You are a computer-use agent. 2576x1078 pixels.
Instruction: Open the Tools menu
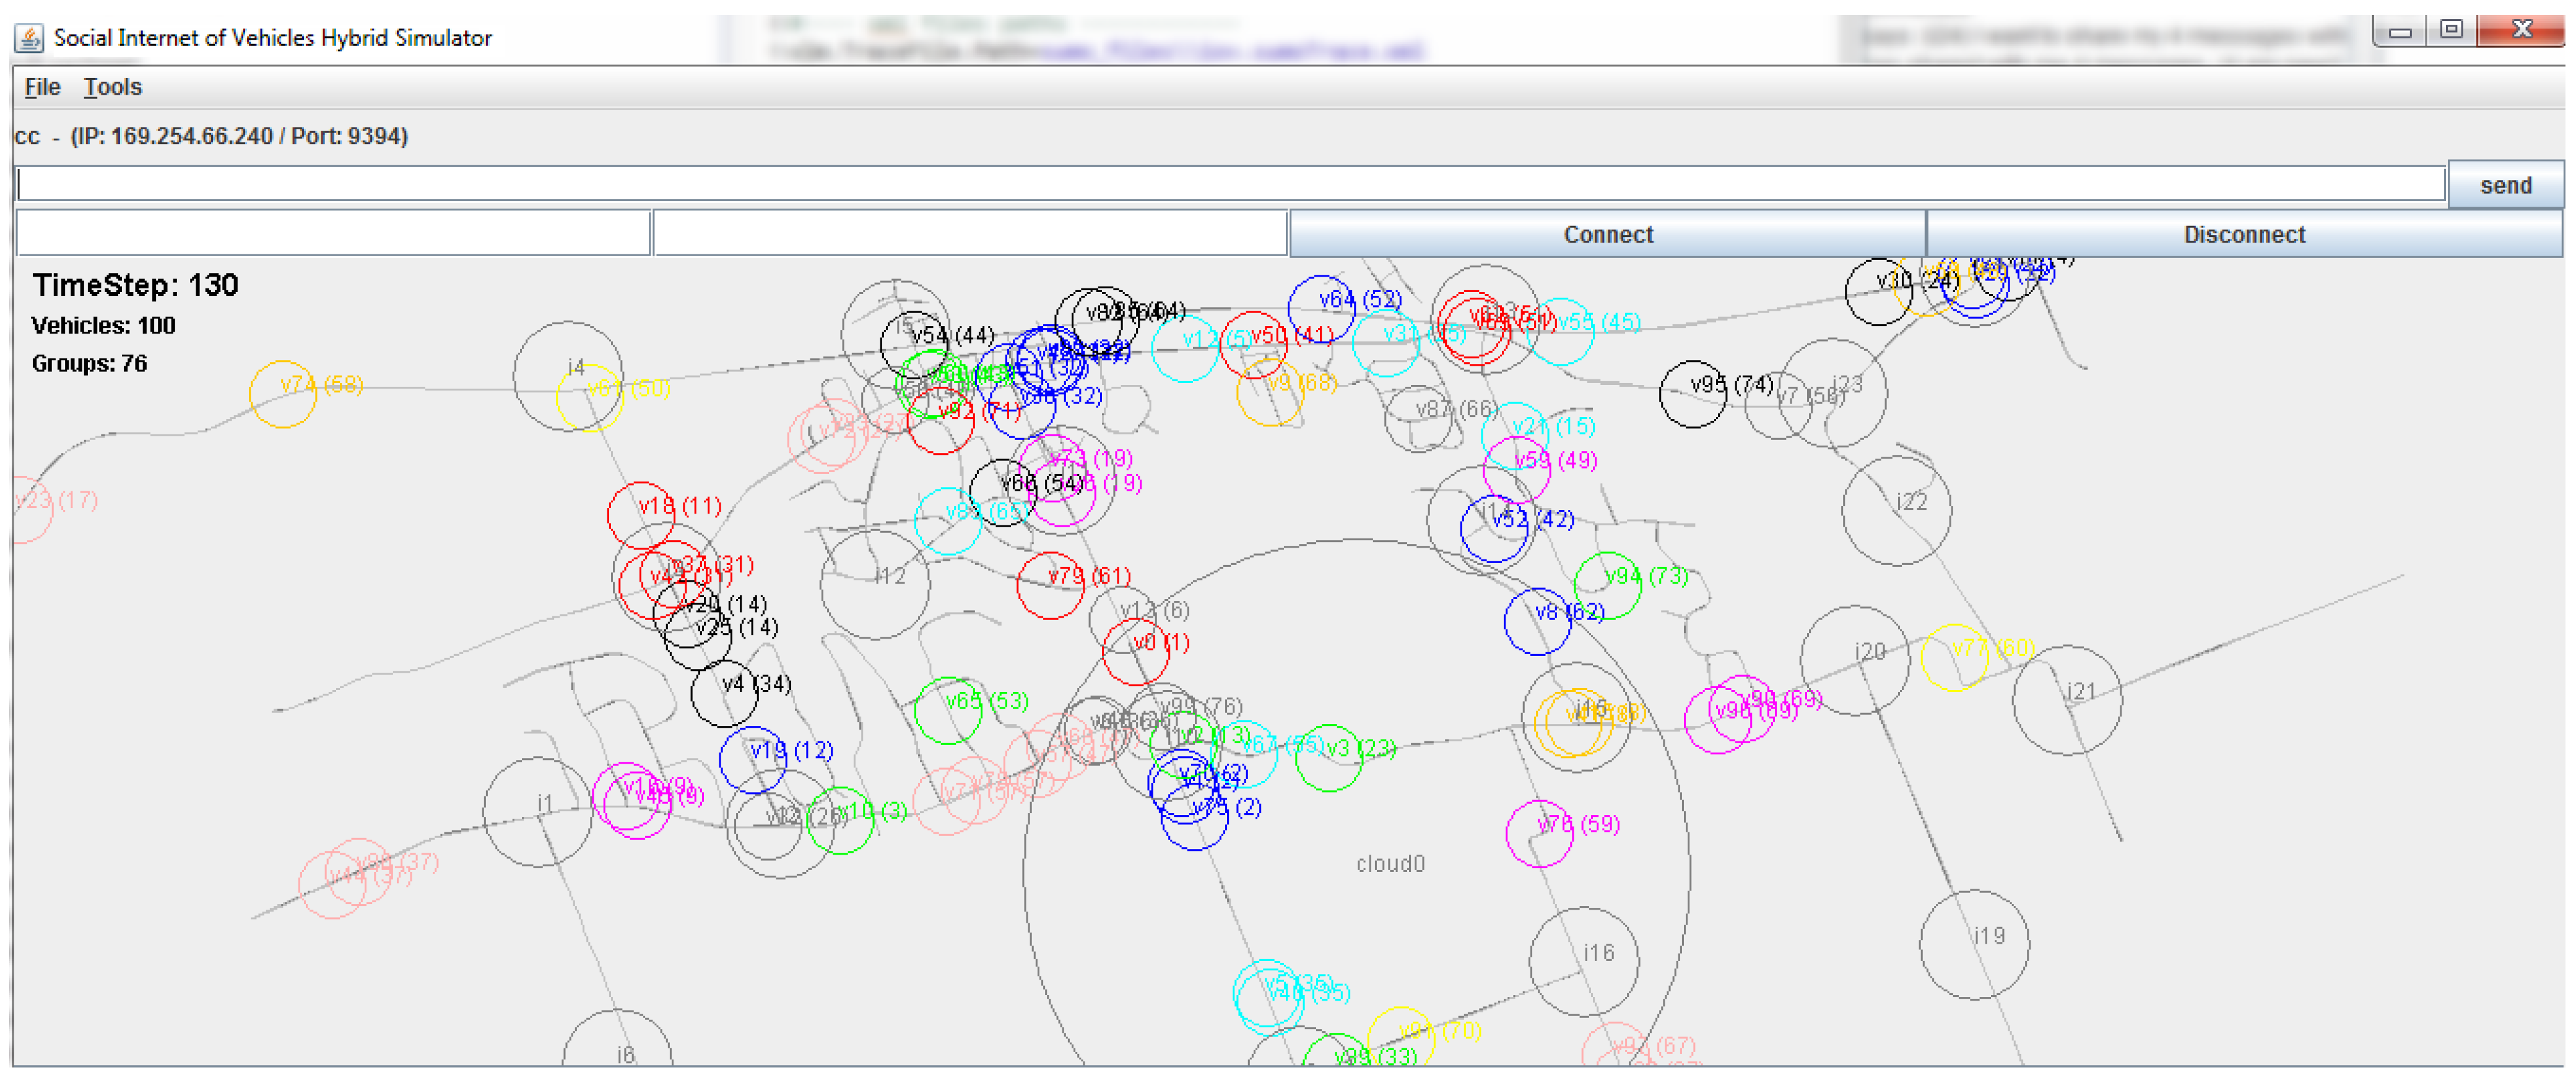pyautogui.click(x=112, y=87)
